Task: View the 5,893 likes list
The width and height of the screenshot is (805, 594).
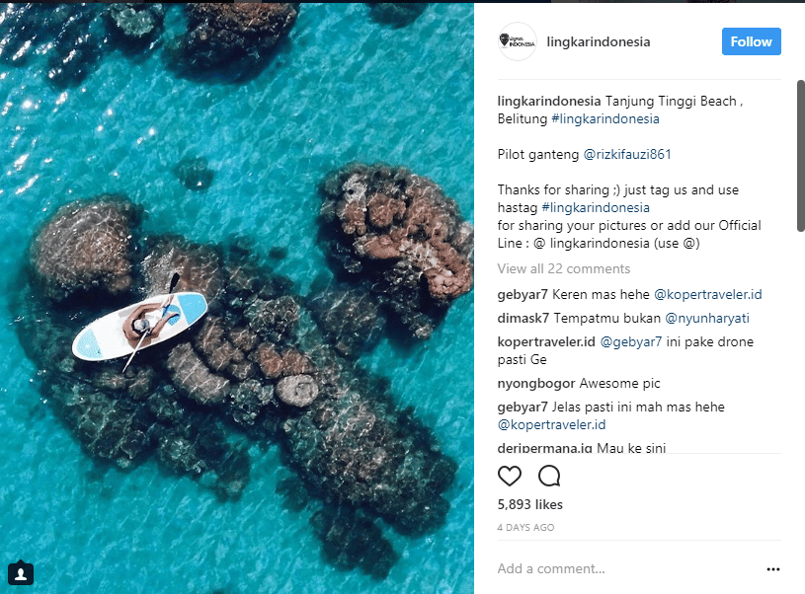Action: (x=530, y=504)
